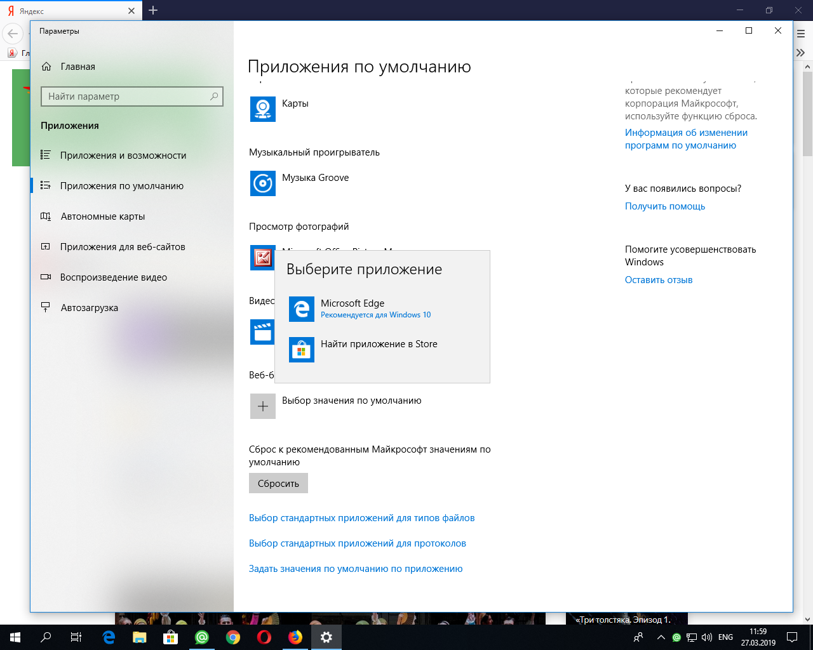
Task: Click Выбор значения по умолчанию text
Action: click(352, 401)
